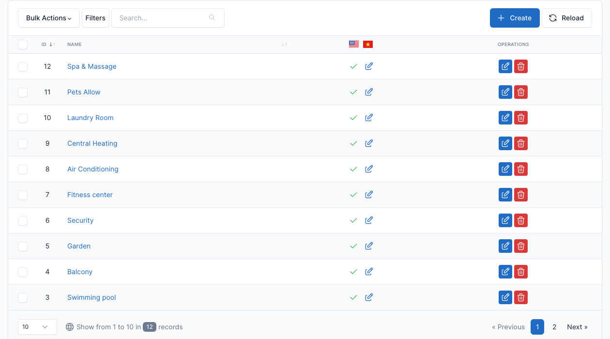
Task: Click the US flag column header
Action: 354,44
